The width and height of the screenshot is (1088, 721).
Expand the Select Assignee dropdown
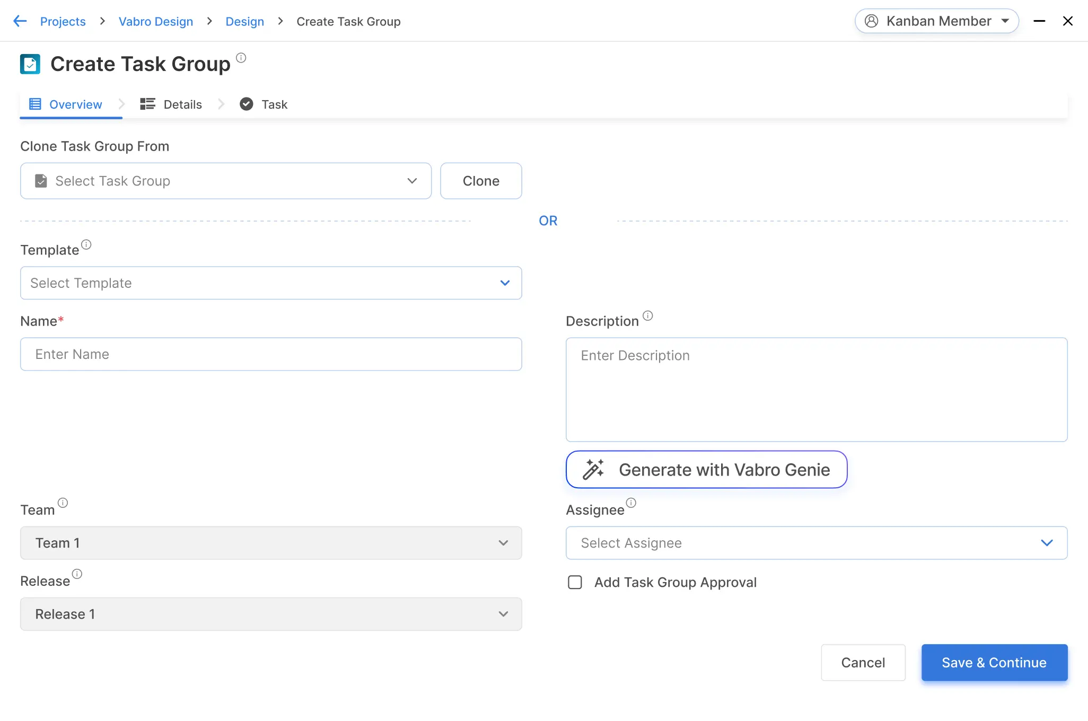tap(816, 542)
